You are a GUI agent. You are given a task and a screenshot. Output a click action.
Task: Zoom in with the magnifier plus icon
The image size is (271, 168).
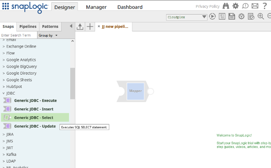click(261, 16)
